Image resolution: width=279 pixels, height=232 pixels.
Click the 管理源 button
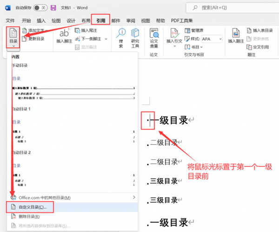(x=194, y=30)
